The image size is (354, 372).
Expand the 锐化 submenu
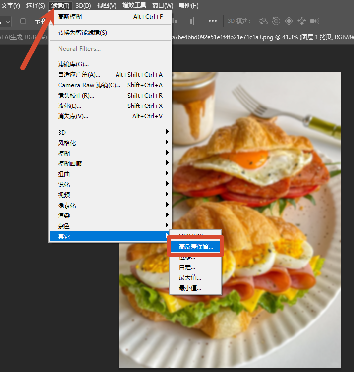pos(110,185)
